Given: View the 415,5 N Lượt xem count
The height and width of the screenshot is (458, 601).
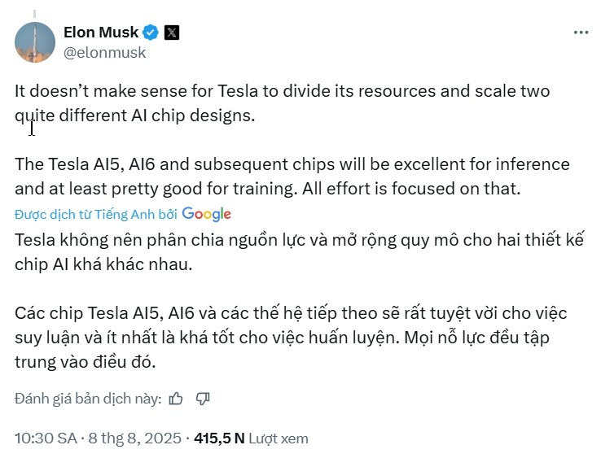Looking at the screenshot, I should pyautogui.click(x=251, y=438).
